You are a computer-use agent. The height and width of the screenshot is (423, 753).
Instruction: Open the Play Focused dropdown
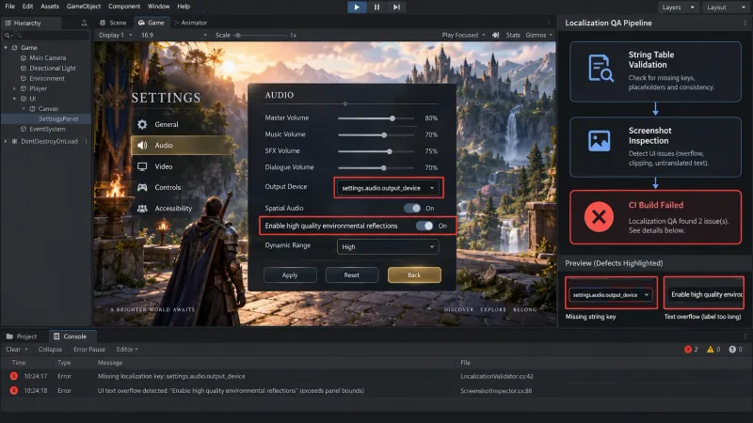click(x=463, y=35)
